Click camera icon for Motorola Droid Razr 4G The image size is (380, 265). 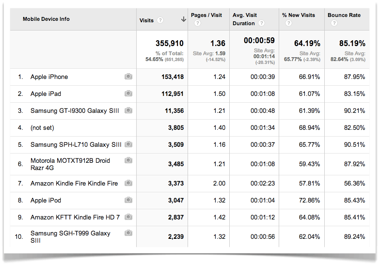pos(128,160)
